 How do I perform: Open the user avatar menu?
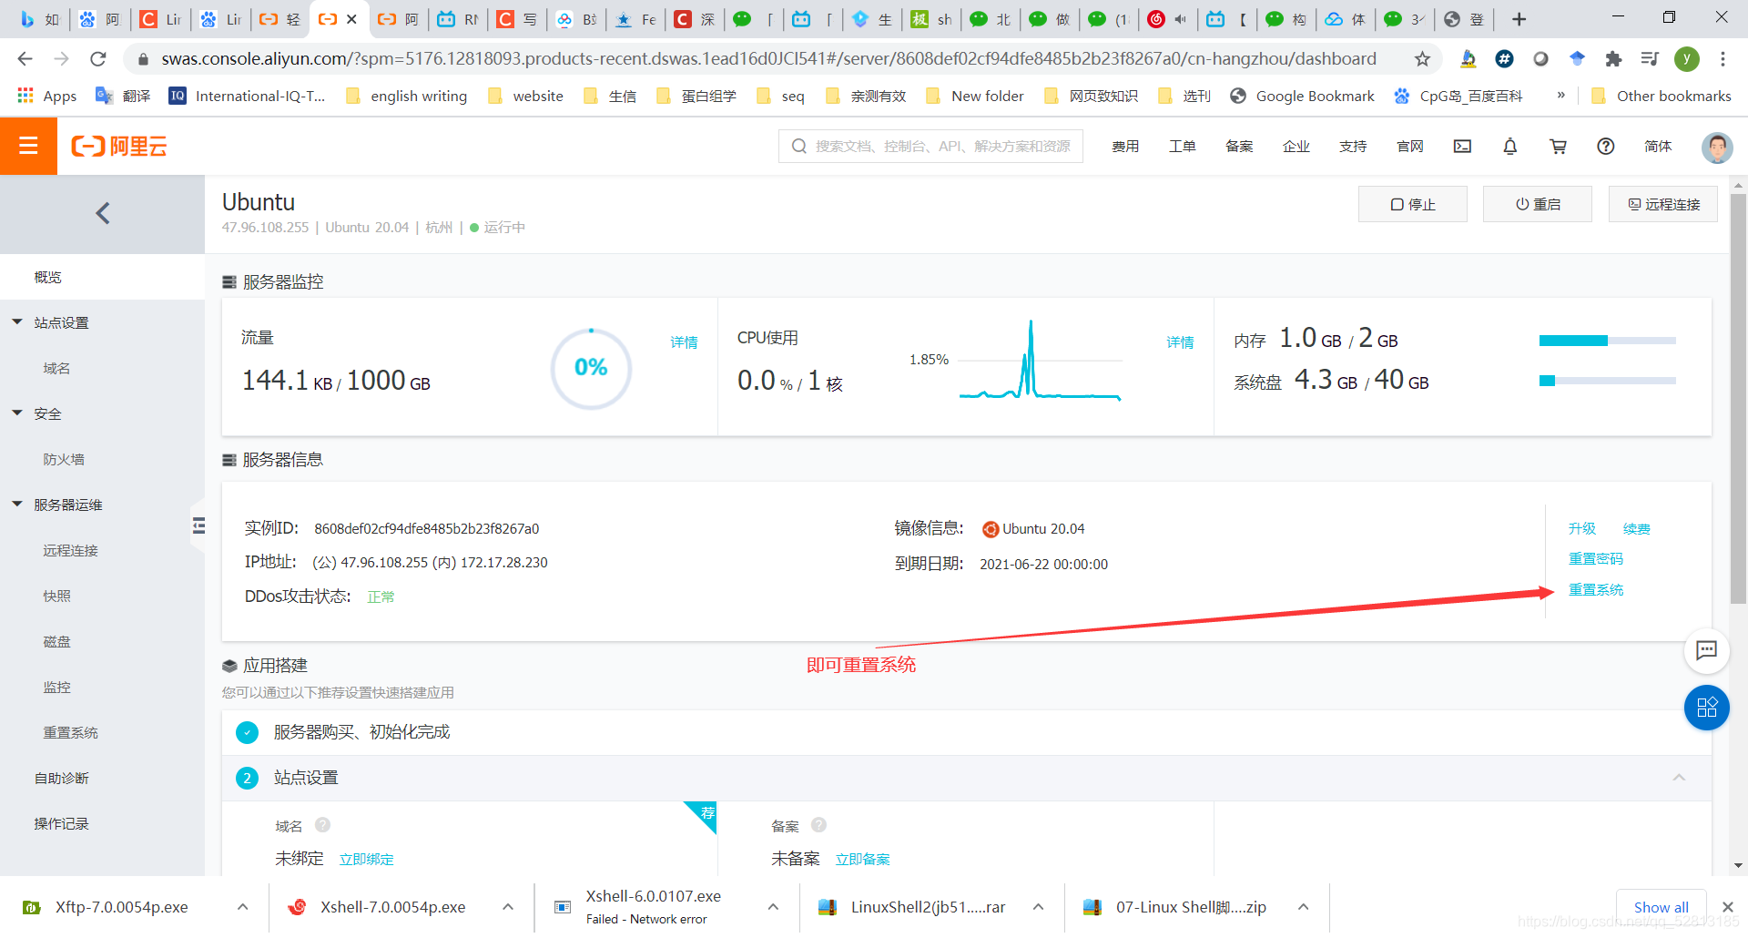point(1717,147)
